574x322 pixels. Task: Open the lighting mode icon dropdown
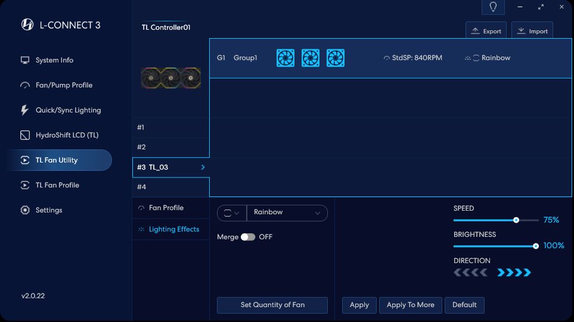point(231,212)
